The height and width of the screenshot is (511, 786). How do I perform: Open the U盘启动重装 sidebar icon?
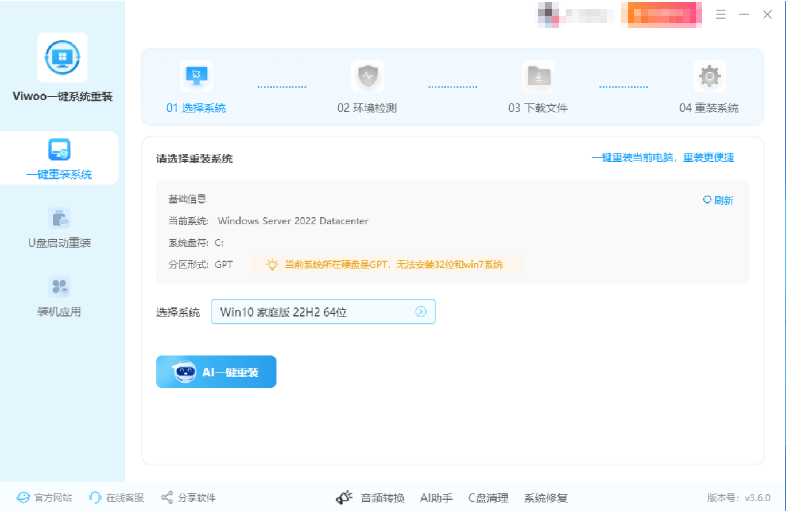59,218
